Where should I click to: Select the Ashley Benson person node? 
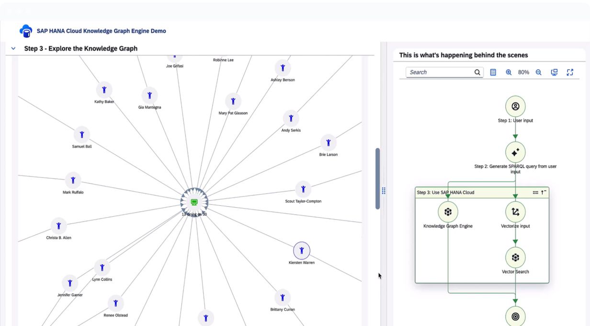[x=283, y=68]
